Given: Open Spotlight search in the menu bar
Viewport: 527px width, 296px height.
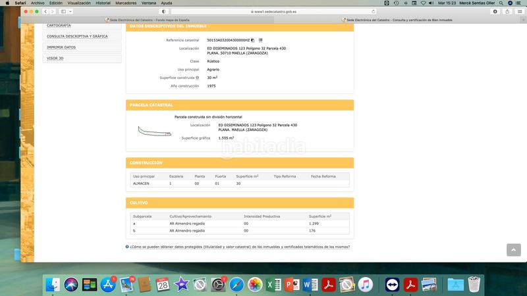Looking at the screenshot, I should [x=501, y=3].
